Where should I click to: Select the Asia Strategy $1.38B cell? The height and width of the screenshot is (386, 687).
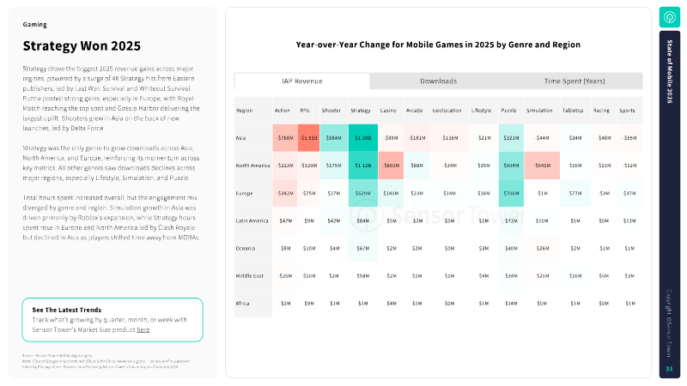point(362,138)
